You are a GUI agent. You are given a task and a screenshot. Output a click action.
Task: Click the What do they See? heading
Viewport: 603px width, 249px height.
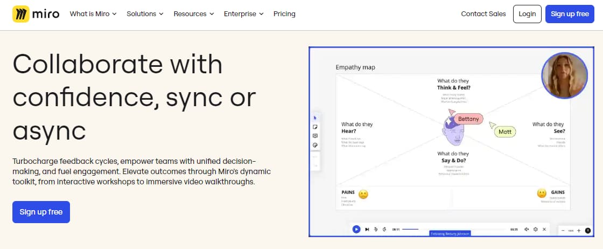click(549, 128)
